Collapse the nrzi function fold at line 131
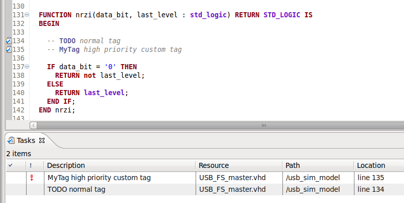 (27, 15)
